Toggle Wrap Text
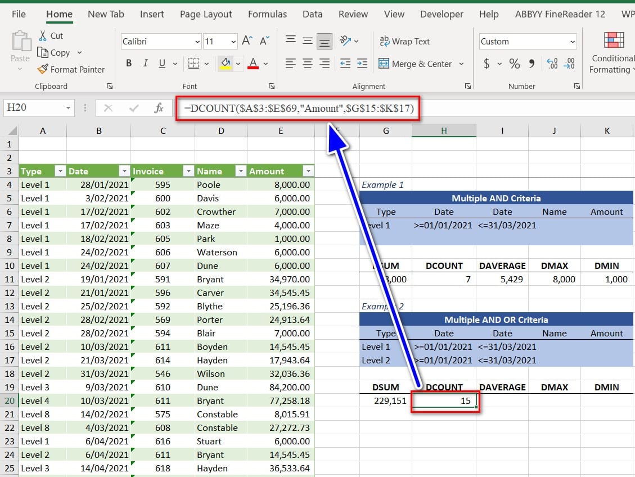Viewport: 635px width, 477px height. click(x=404, y=41)
